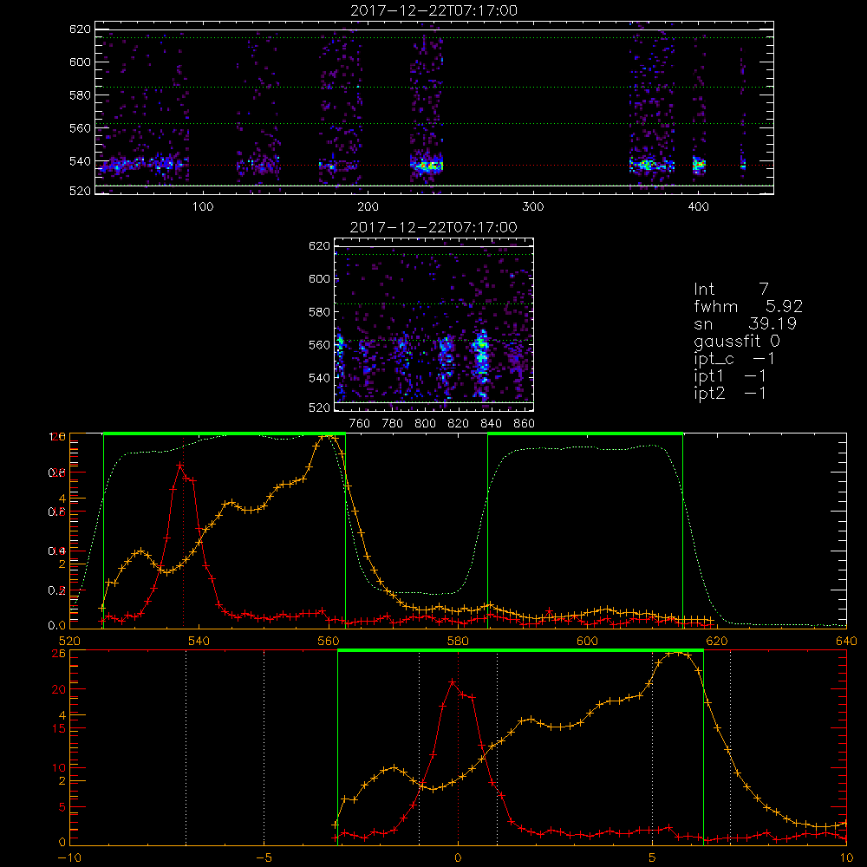
Task: Click red y-axis label 20 on the bottom plot
Action: click(59, 689)
